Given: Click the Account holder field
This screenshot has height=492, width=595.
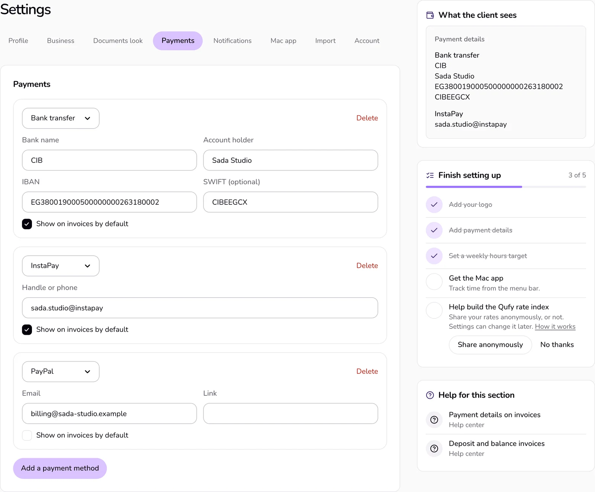Looking at the screenshot, I should click(x=290, y=160).
